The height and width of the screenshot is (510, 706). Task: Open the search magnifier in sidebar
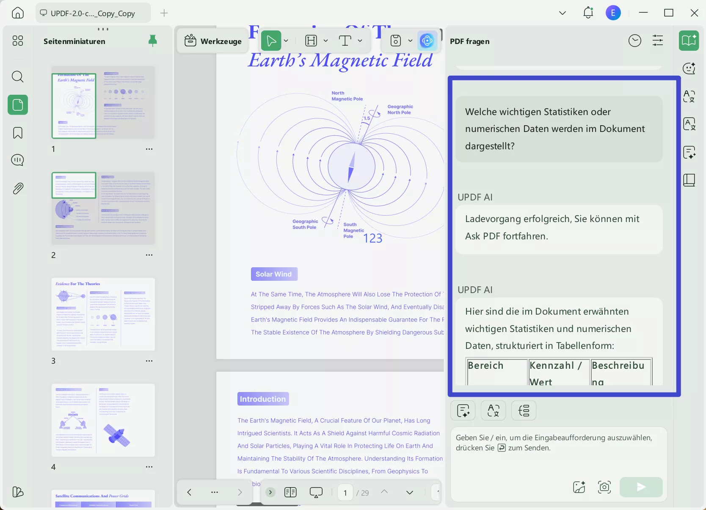18,77
